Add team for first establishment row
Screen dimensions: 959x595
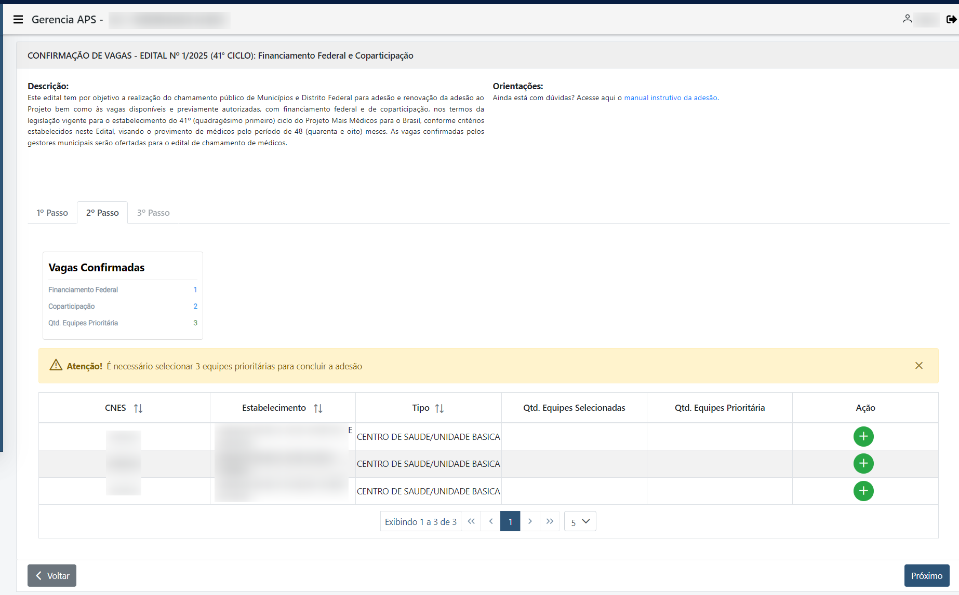(863, 437)
